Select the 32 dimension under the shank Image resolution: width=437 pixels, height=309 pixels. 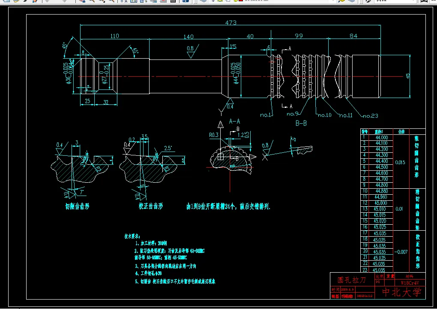click(106, 102)
